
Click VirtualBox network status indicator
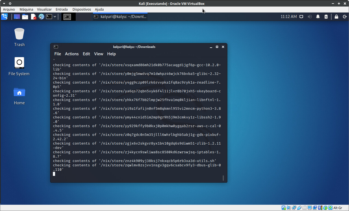[294, 208]
